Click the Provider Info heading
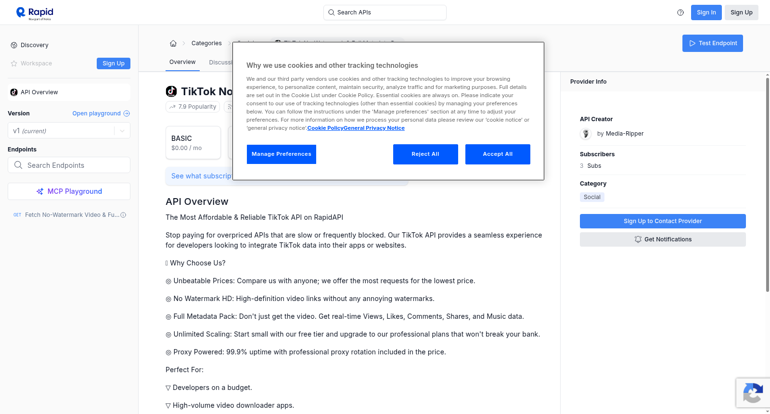 [x=588, y=82]
